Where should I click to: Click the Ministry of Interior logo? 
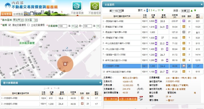coord(8,5)
